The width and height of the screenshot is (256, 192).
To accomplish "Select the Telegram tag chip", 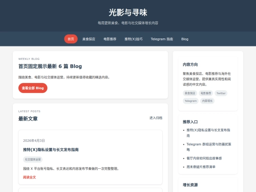I will pos(191,101).
